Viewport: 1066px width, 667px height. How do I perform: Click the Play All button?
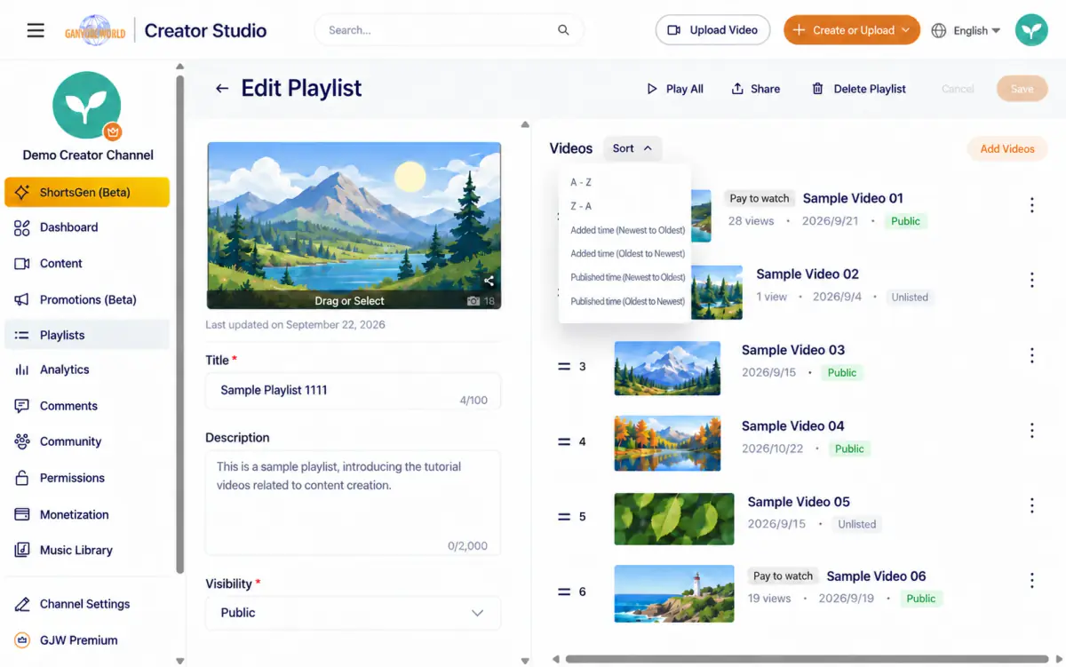(675, 89)
